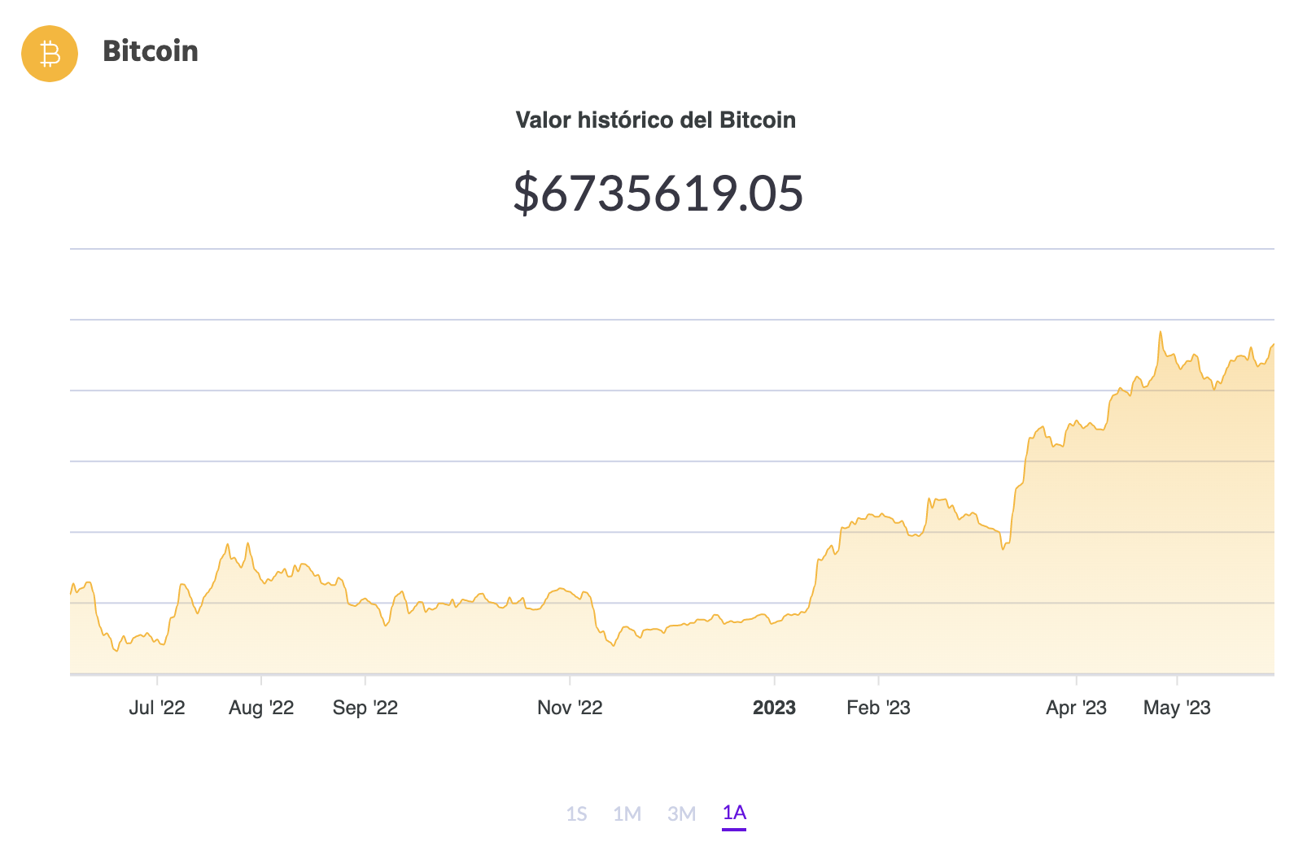Viewport: 1294px width, 859px height.
Task: Select the 1S time range option
Action: (x=578, y=813)
